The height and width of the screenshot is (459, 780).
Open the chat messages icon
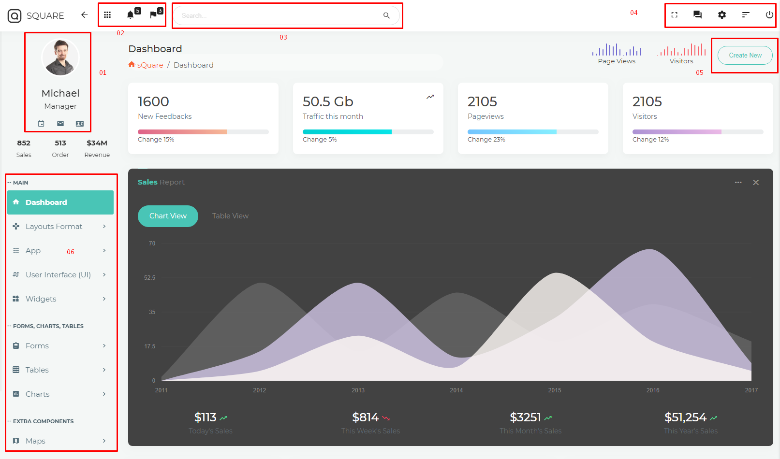coord(697,15)
